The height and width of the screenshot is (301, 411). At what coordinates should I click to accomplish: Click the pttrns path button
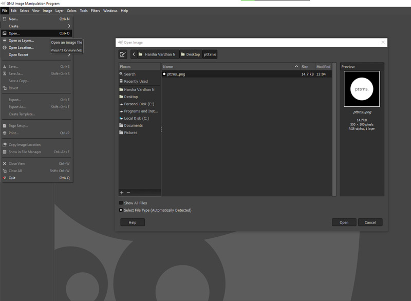point(210,54)
